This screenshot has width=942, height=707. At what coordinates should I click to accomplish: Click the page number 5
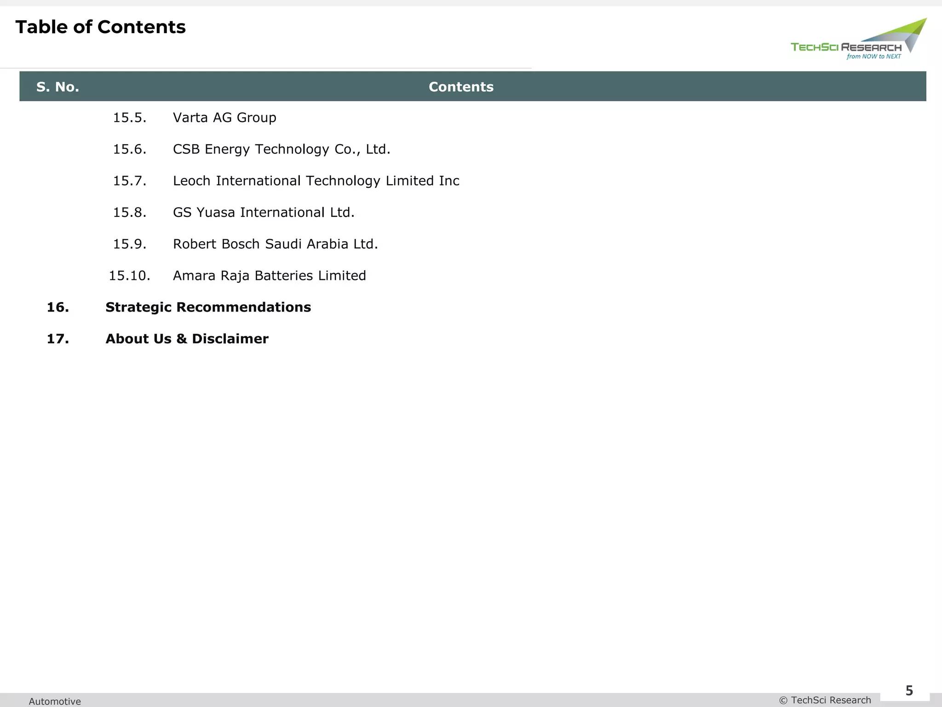point(909,690)
